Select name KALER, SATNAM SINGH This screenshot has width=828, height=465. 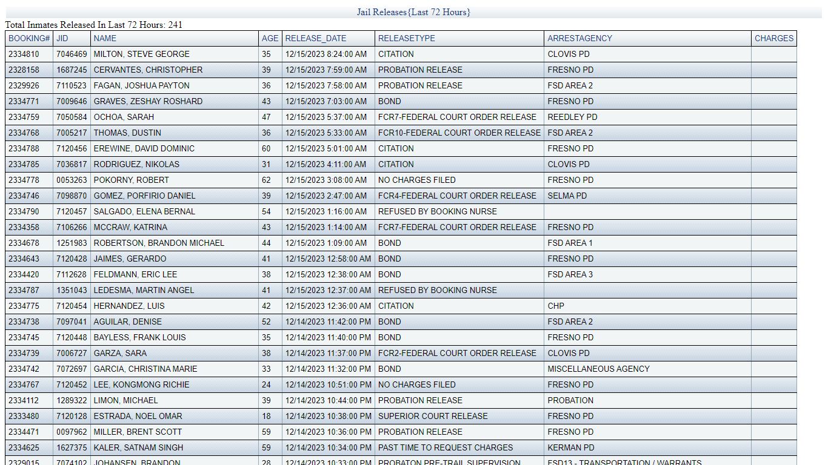coord(138,447)
